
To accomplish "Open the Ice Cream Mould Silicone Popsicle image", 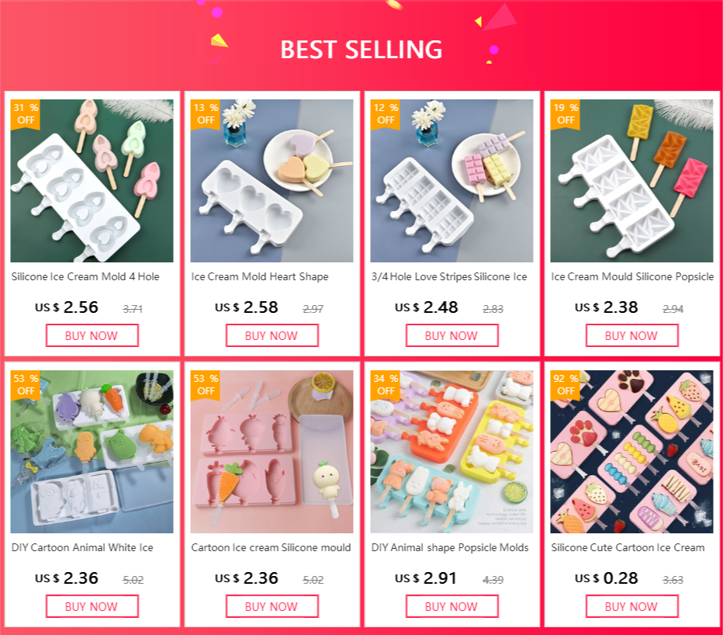I will tap(631, 181).
